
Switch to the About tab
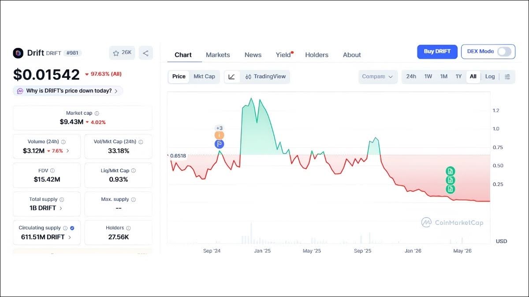coord(352,55)
